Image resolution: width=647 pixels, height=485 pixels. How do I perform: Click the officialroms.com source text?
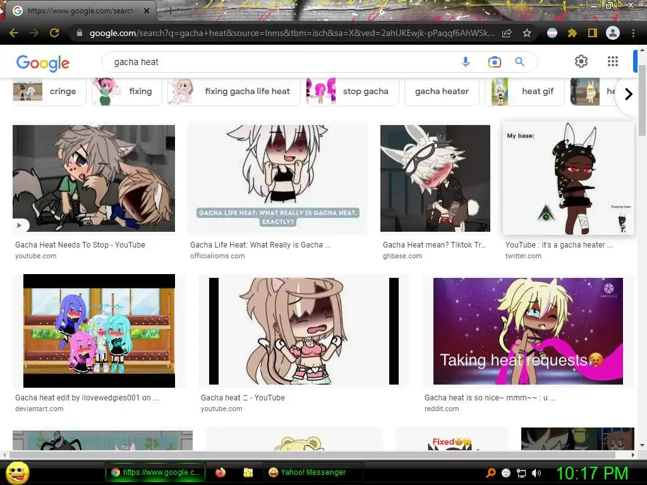(217, 256)
